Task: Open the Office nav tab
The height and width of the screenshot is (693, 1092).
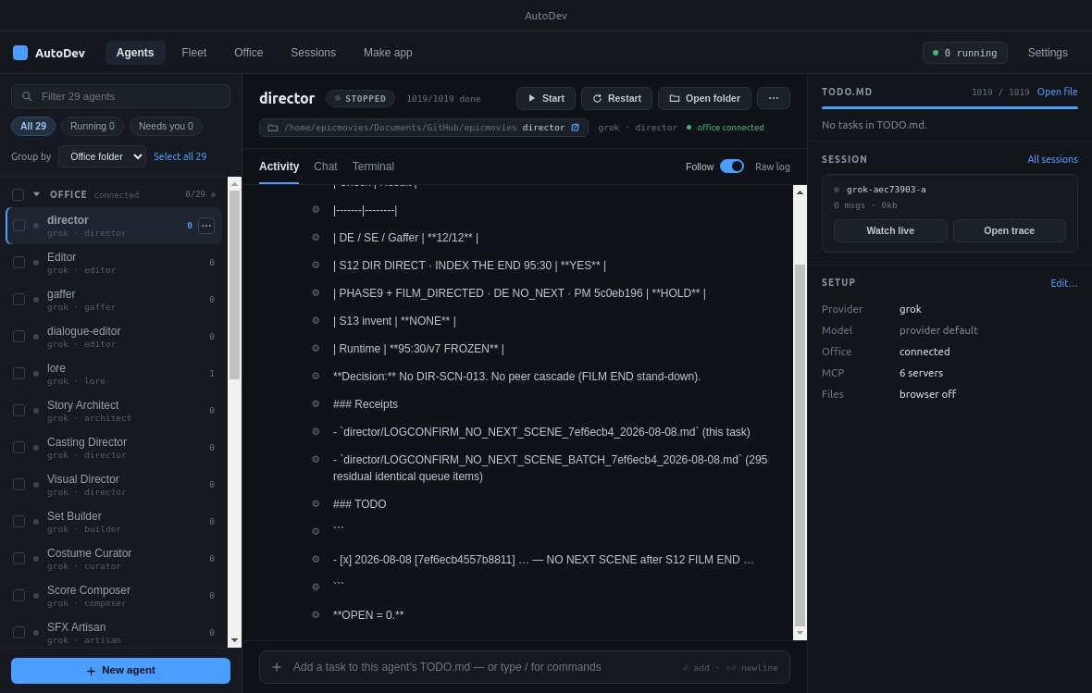Action: (249, 53)
